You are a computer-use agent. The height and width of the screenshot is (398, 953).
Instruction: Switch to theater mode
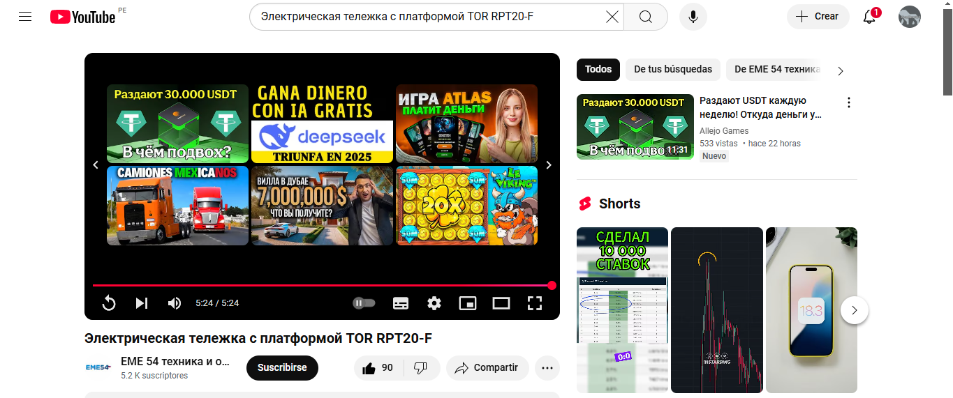click(x=501, y=303)
